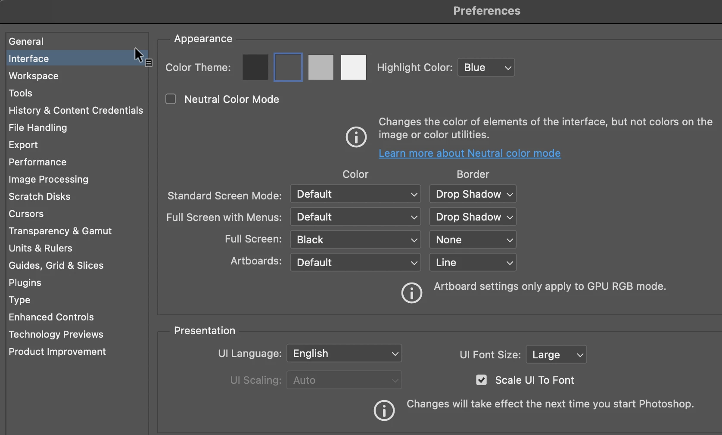The height and width of the screenshot is (435, 722).
Task: Click the Artboard settings info icon
Action: [x=412, y=293]
